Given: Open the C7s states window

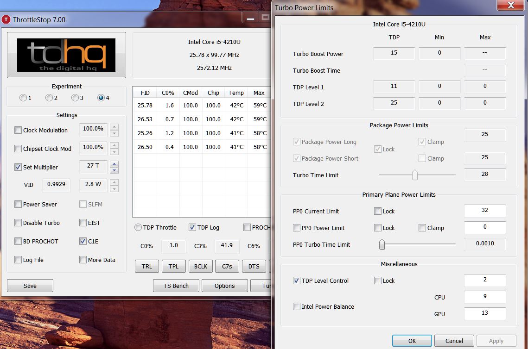Looking at the screenshot, I should tap(227, 266).
